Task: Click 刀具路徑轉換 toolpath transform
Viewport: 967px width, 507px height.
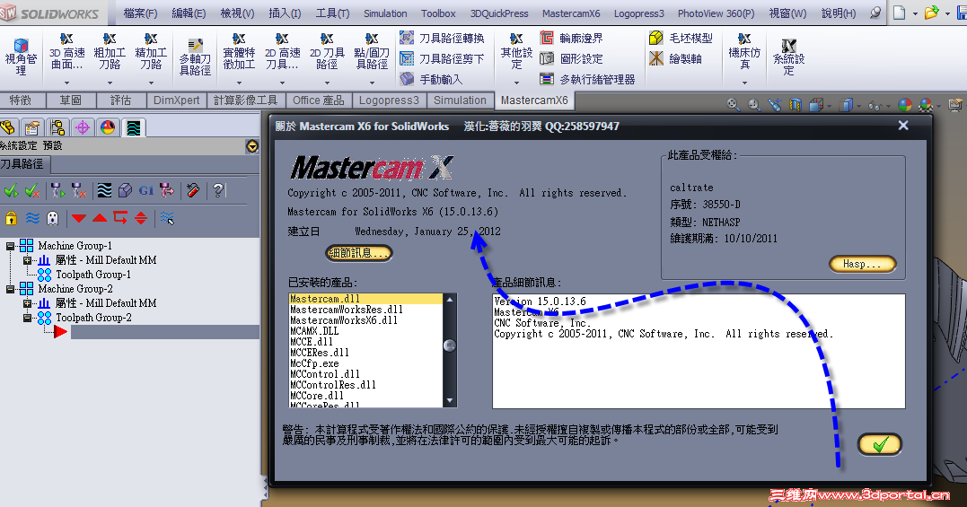Action: [442, 39]
